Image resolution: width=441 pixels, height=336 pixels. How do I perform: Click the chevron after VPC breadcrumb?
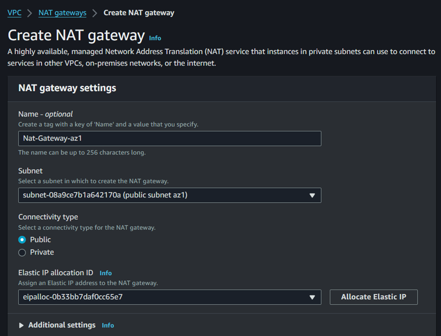click(30, 13)
